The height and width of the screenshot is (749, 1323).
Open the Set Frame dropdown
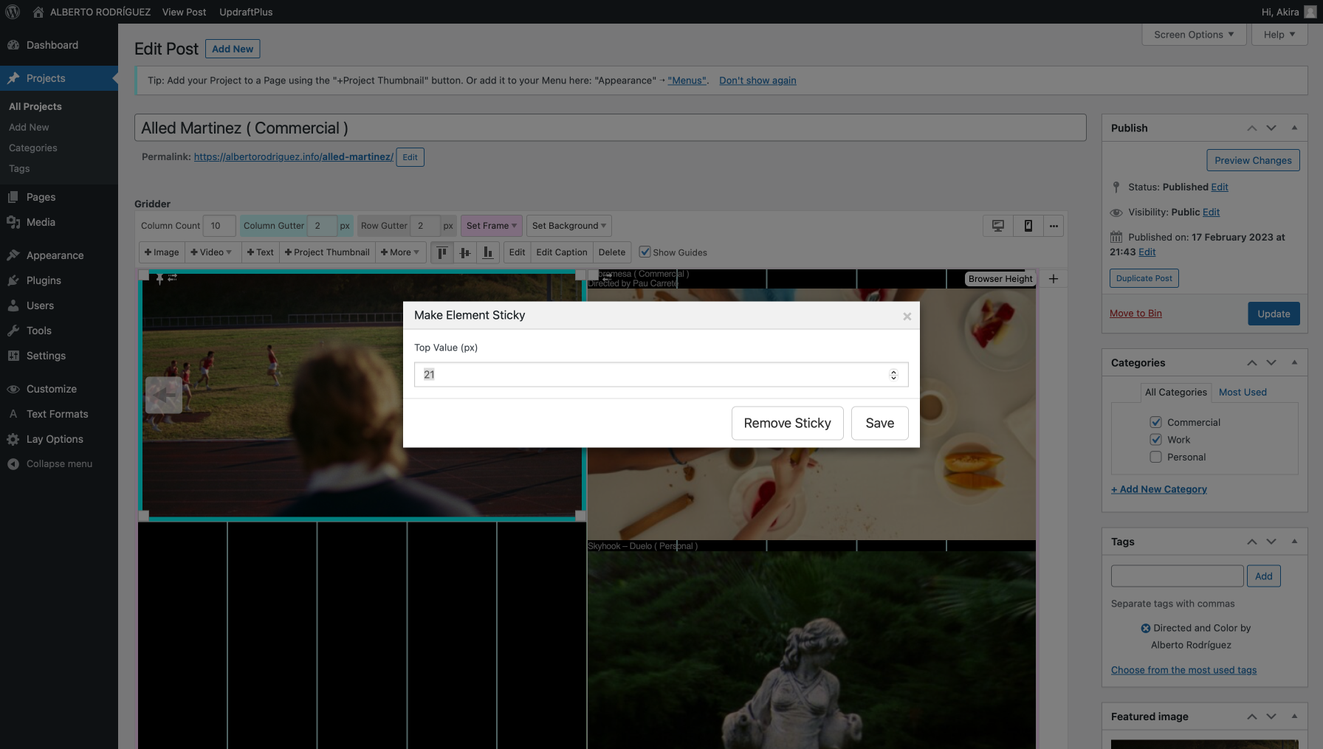click(491, 226)
